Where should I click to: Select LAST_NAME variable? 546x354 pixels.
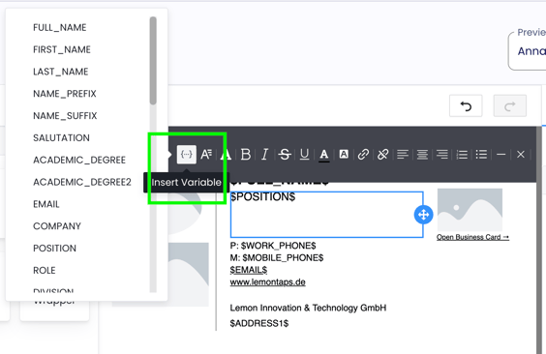click(x=61, y=72)
